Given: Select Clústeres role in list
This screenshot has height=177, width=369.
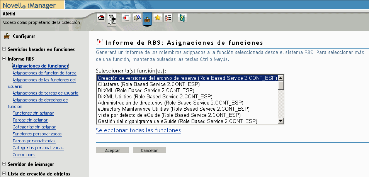Looking at the screenshot, I should tap(187, 84).
